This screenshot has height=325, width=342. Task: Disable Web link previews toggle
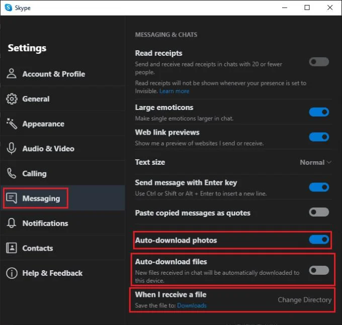coord(319,137)
